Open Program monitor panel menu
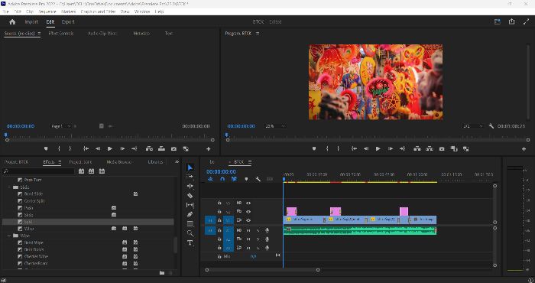Image resolution: width=535 pixels, height=283 pixels. tap(258, 34)
